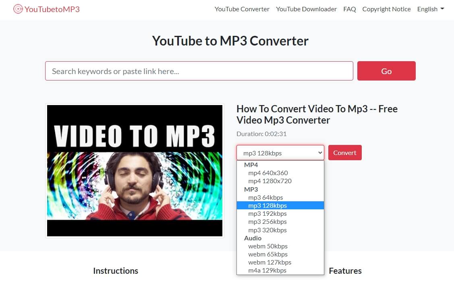The width and height of the screenshot is (454, 281).
Task: Open the format selection dropdown
Action: pos(280,153)
